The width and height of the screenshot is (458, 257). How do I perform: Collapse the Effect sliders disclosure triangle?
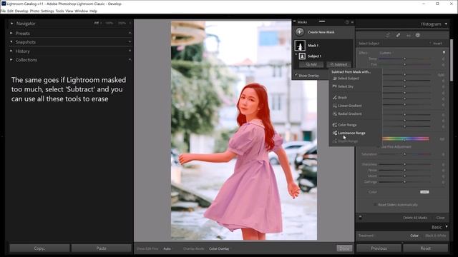pyautogui.click(x=444, y=53)
